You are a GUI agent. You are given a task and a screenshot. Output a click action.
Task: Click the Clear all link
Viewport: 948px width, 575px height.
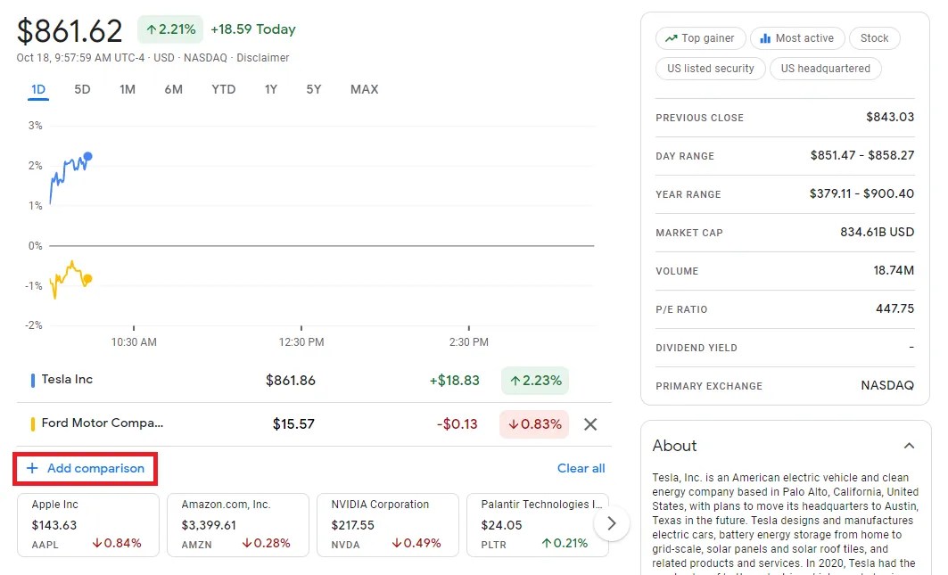[x=581, y=468]
